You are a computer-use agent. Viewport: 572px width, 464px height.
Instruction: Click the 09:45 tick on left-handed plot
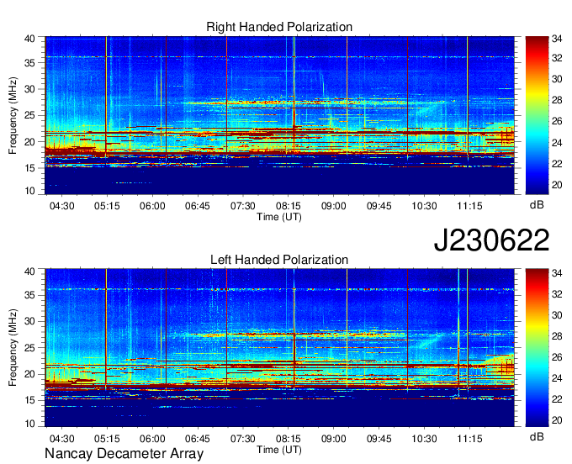(x=379, y=439)
